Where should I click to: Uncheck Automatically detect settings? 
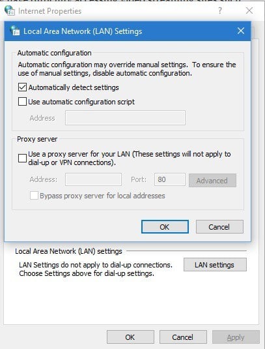[22, 87]
